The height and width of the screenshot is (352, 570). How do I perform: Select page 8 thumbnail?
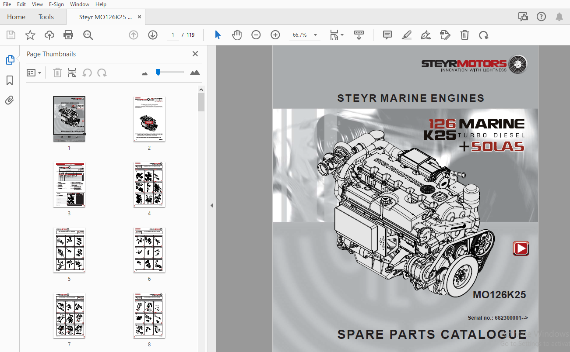(x=149, y=315)
